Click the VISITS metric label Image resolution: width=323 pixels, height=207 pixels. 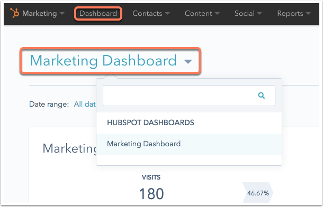pos(151,177)
